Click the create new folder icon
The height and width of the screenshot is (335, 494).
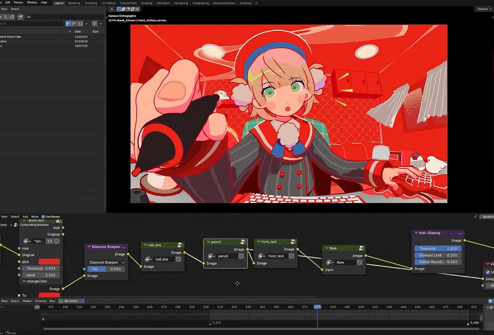pyautogui.click(x=20, y=16)
